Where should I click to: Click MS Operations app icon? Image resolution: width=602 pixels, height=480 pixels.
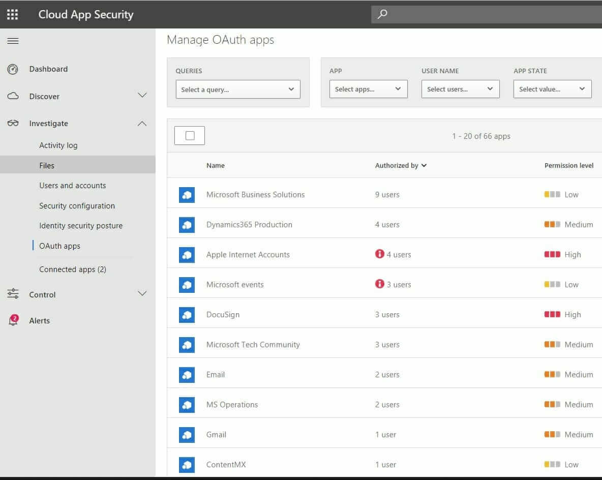coord(187,404)
